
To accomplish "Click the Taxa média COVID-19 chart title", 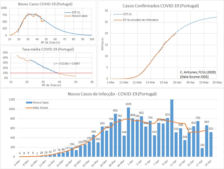I will pos(48,49).
